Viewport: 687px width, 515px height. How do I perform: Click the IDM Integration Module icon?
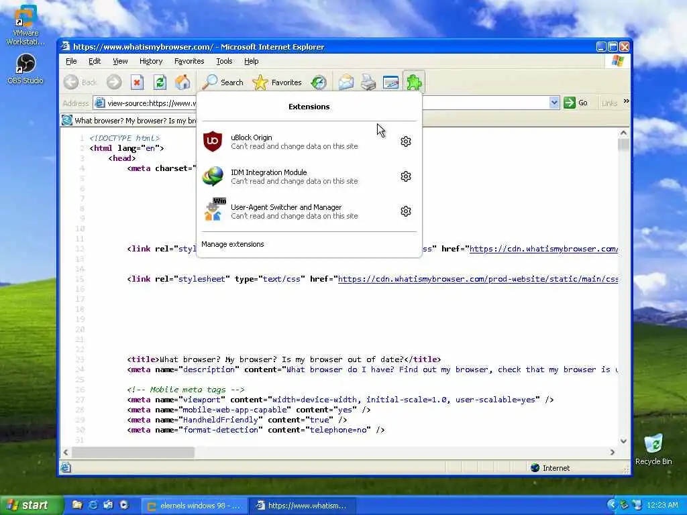[x=213, y=176]
